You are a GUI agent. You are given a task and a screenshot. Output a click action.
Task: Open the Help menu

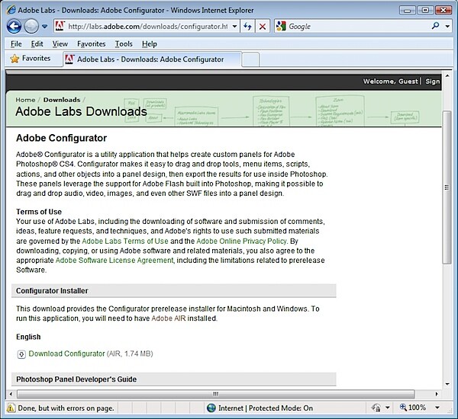[x=150, y=44]
